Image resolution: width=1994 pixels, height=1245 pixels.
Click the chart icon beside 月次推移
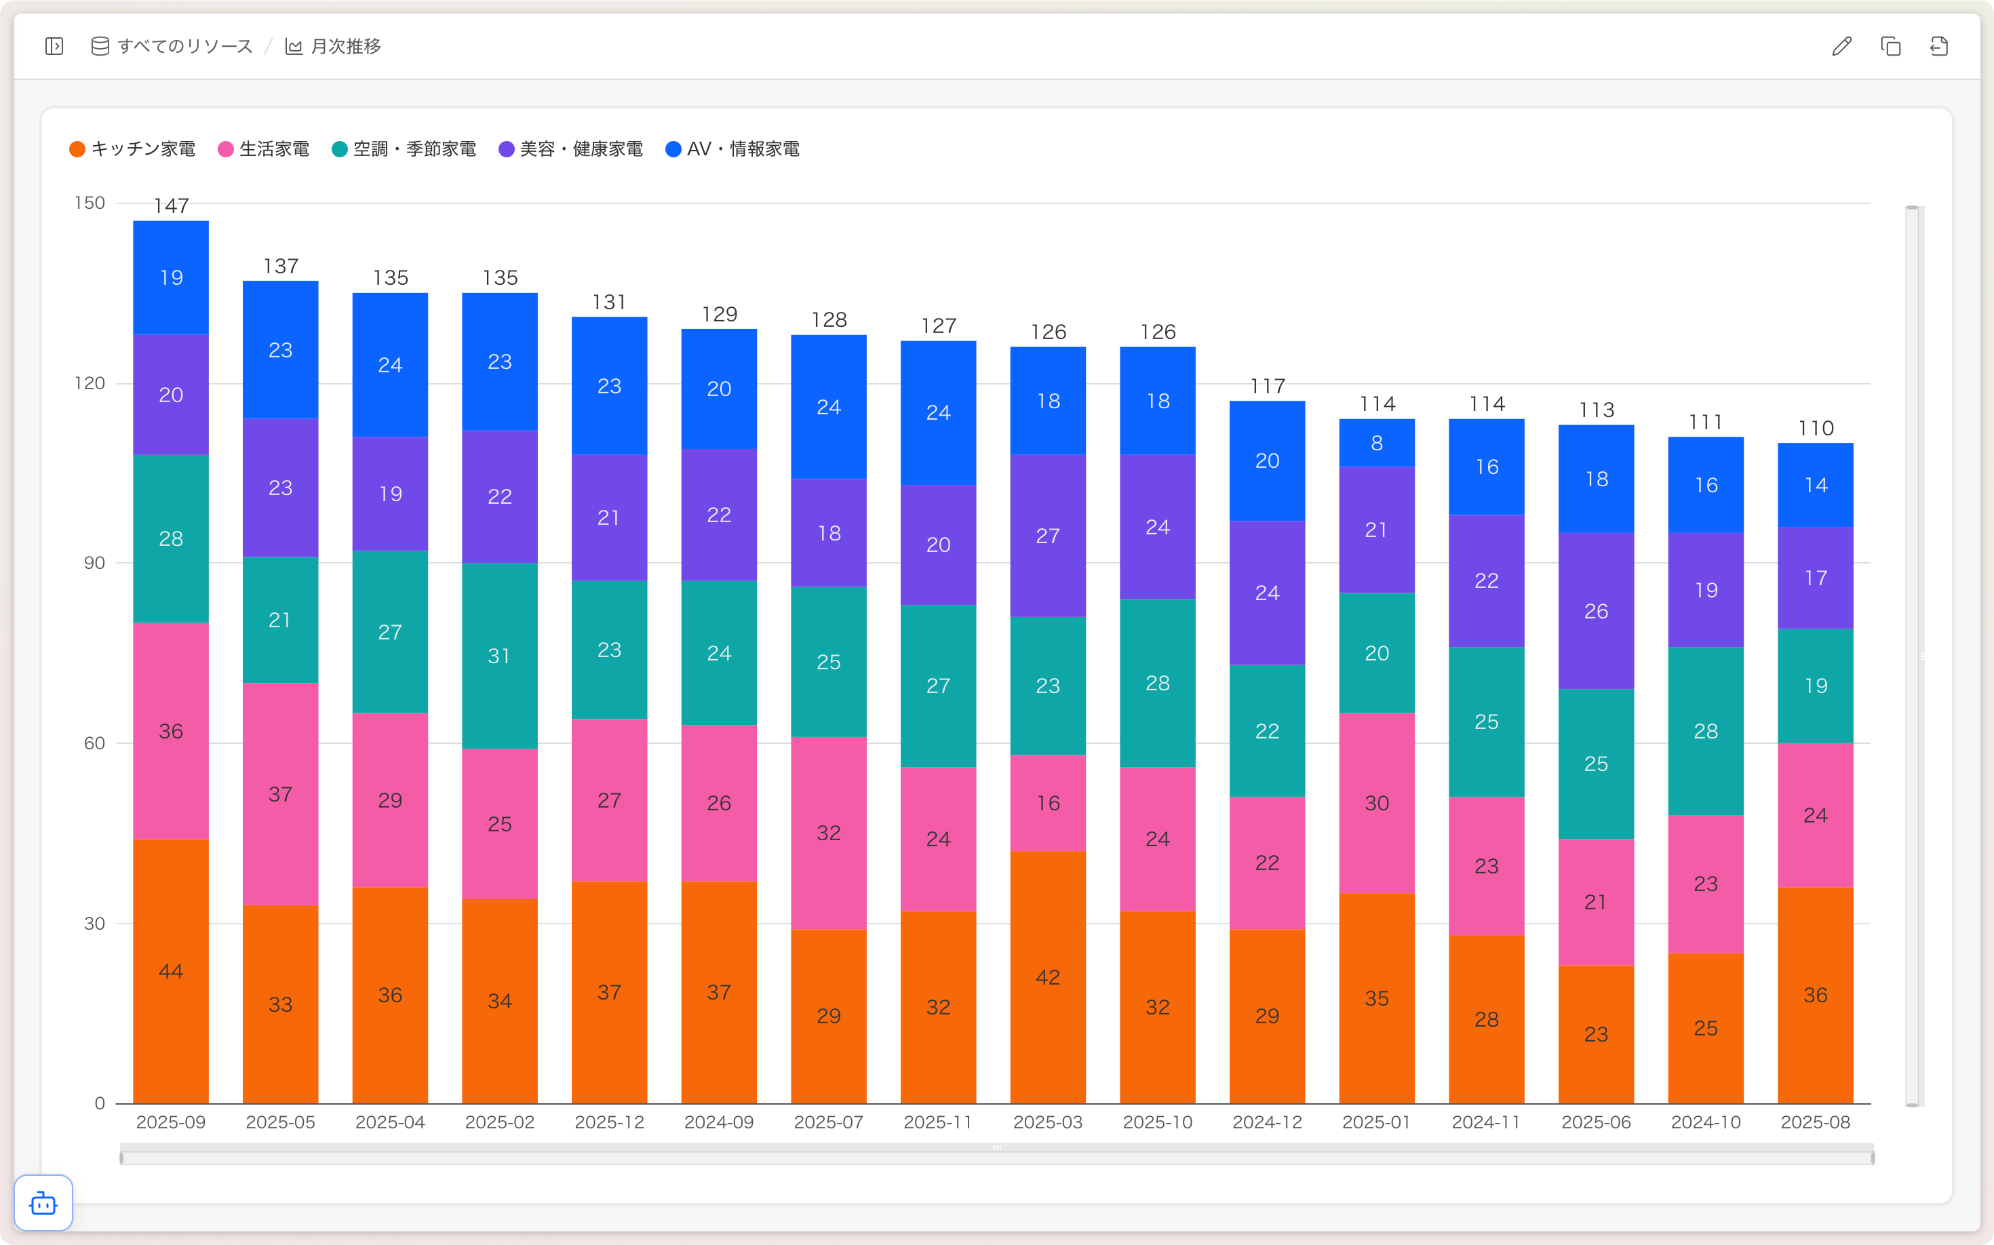[294, 46]
